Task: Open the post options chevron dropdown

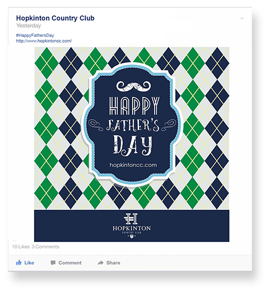Action: (242, 18)
